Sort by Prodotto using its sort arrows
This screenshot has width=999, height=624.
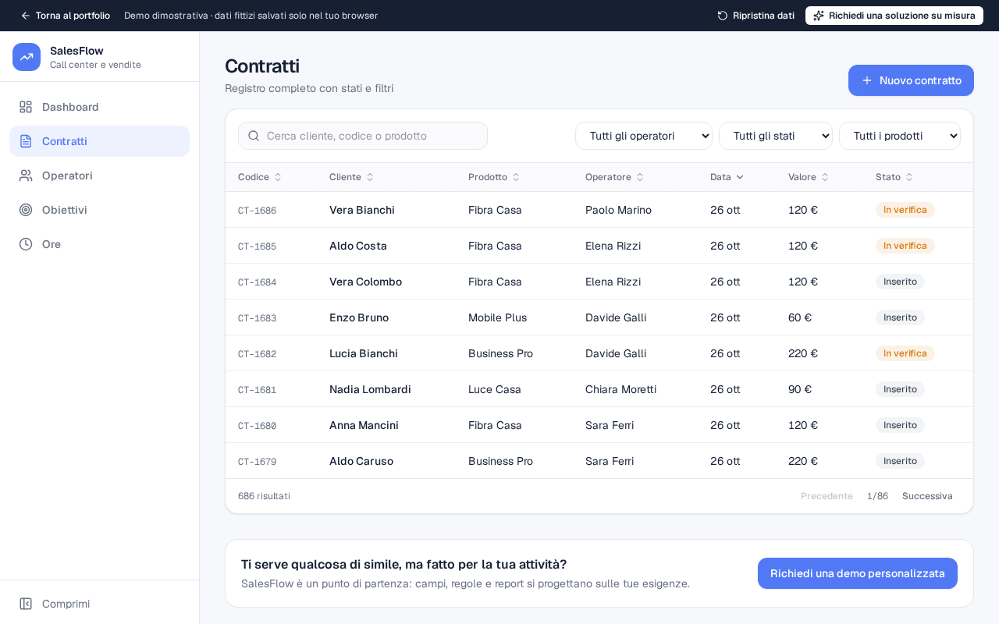(x=516, y=177)
